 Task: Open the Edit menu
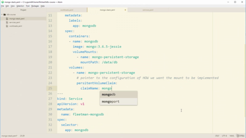(x=7, y=6)
